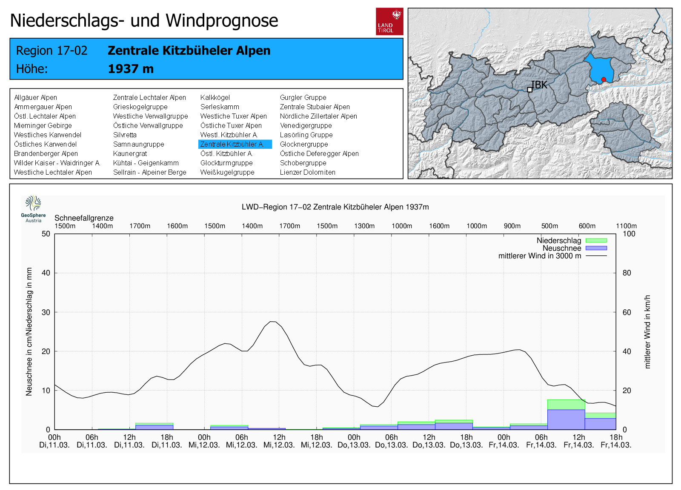The height and width of the screenshot is (490, 681).
Task: Click the blue Neuschnee legend swatch
Action: pos(596,248)
